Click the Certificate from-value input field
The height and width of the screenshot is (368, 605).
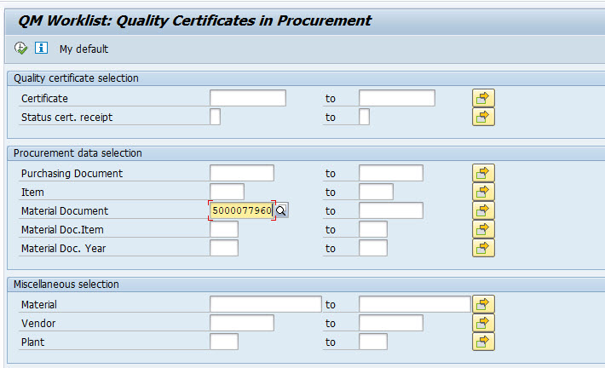248,98
